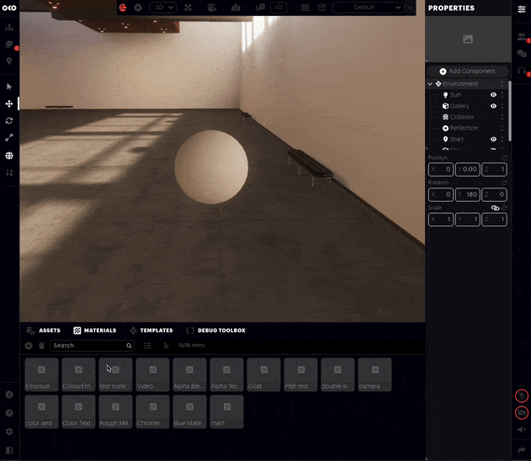The image size is (531, 461).
Task: Switch materials to list view
Action: [147, 346]
